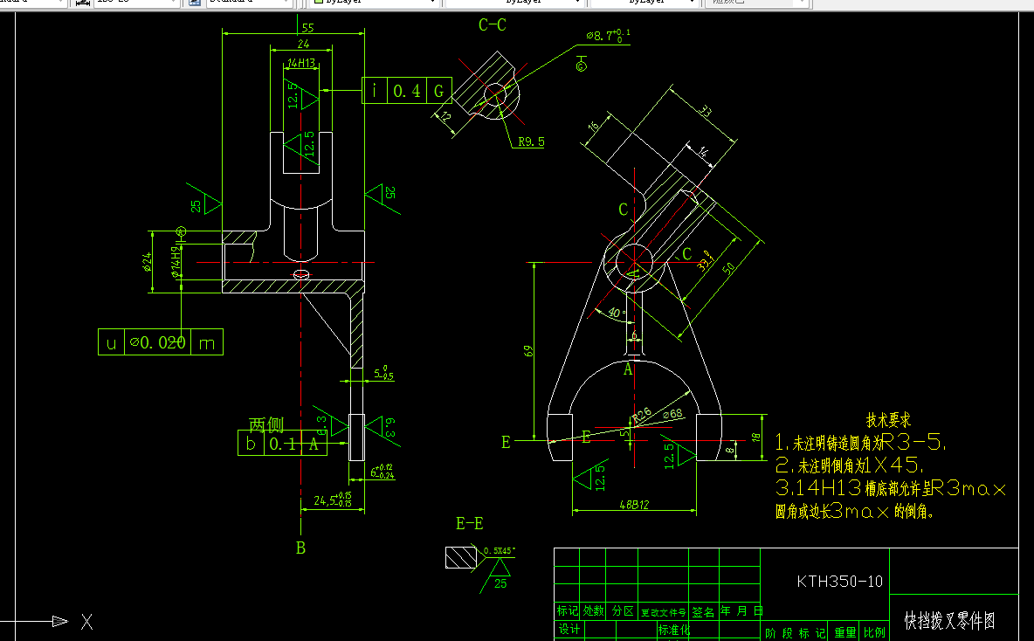Select the 33 dimension on the angled view

pyautogui.click(x=706, y=111)
